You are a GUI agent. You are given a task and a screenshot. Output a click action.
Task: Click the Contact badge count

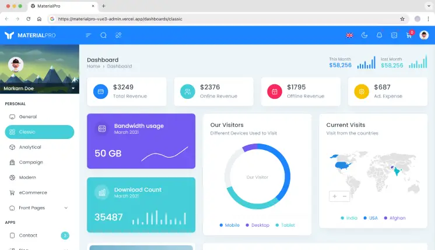[x=65, y=235]
